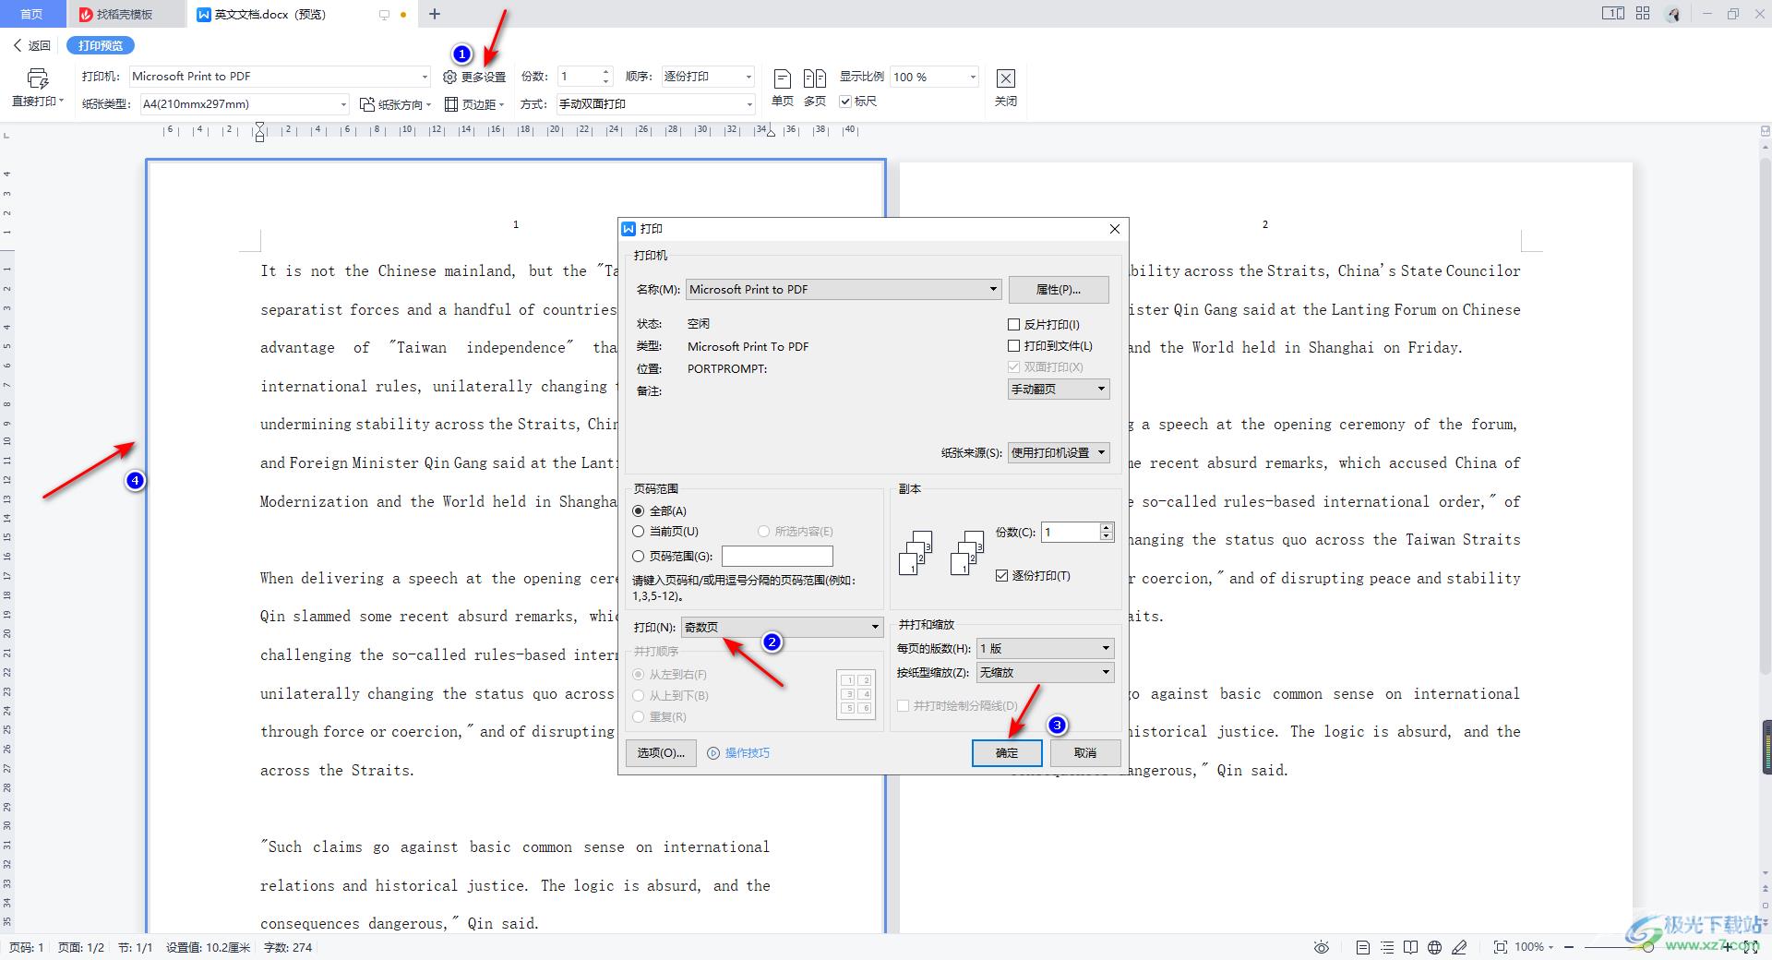
Task: Select page range (页码范围) radio button
Action: click(638, 557)
